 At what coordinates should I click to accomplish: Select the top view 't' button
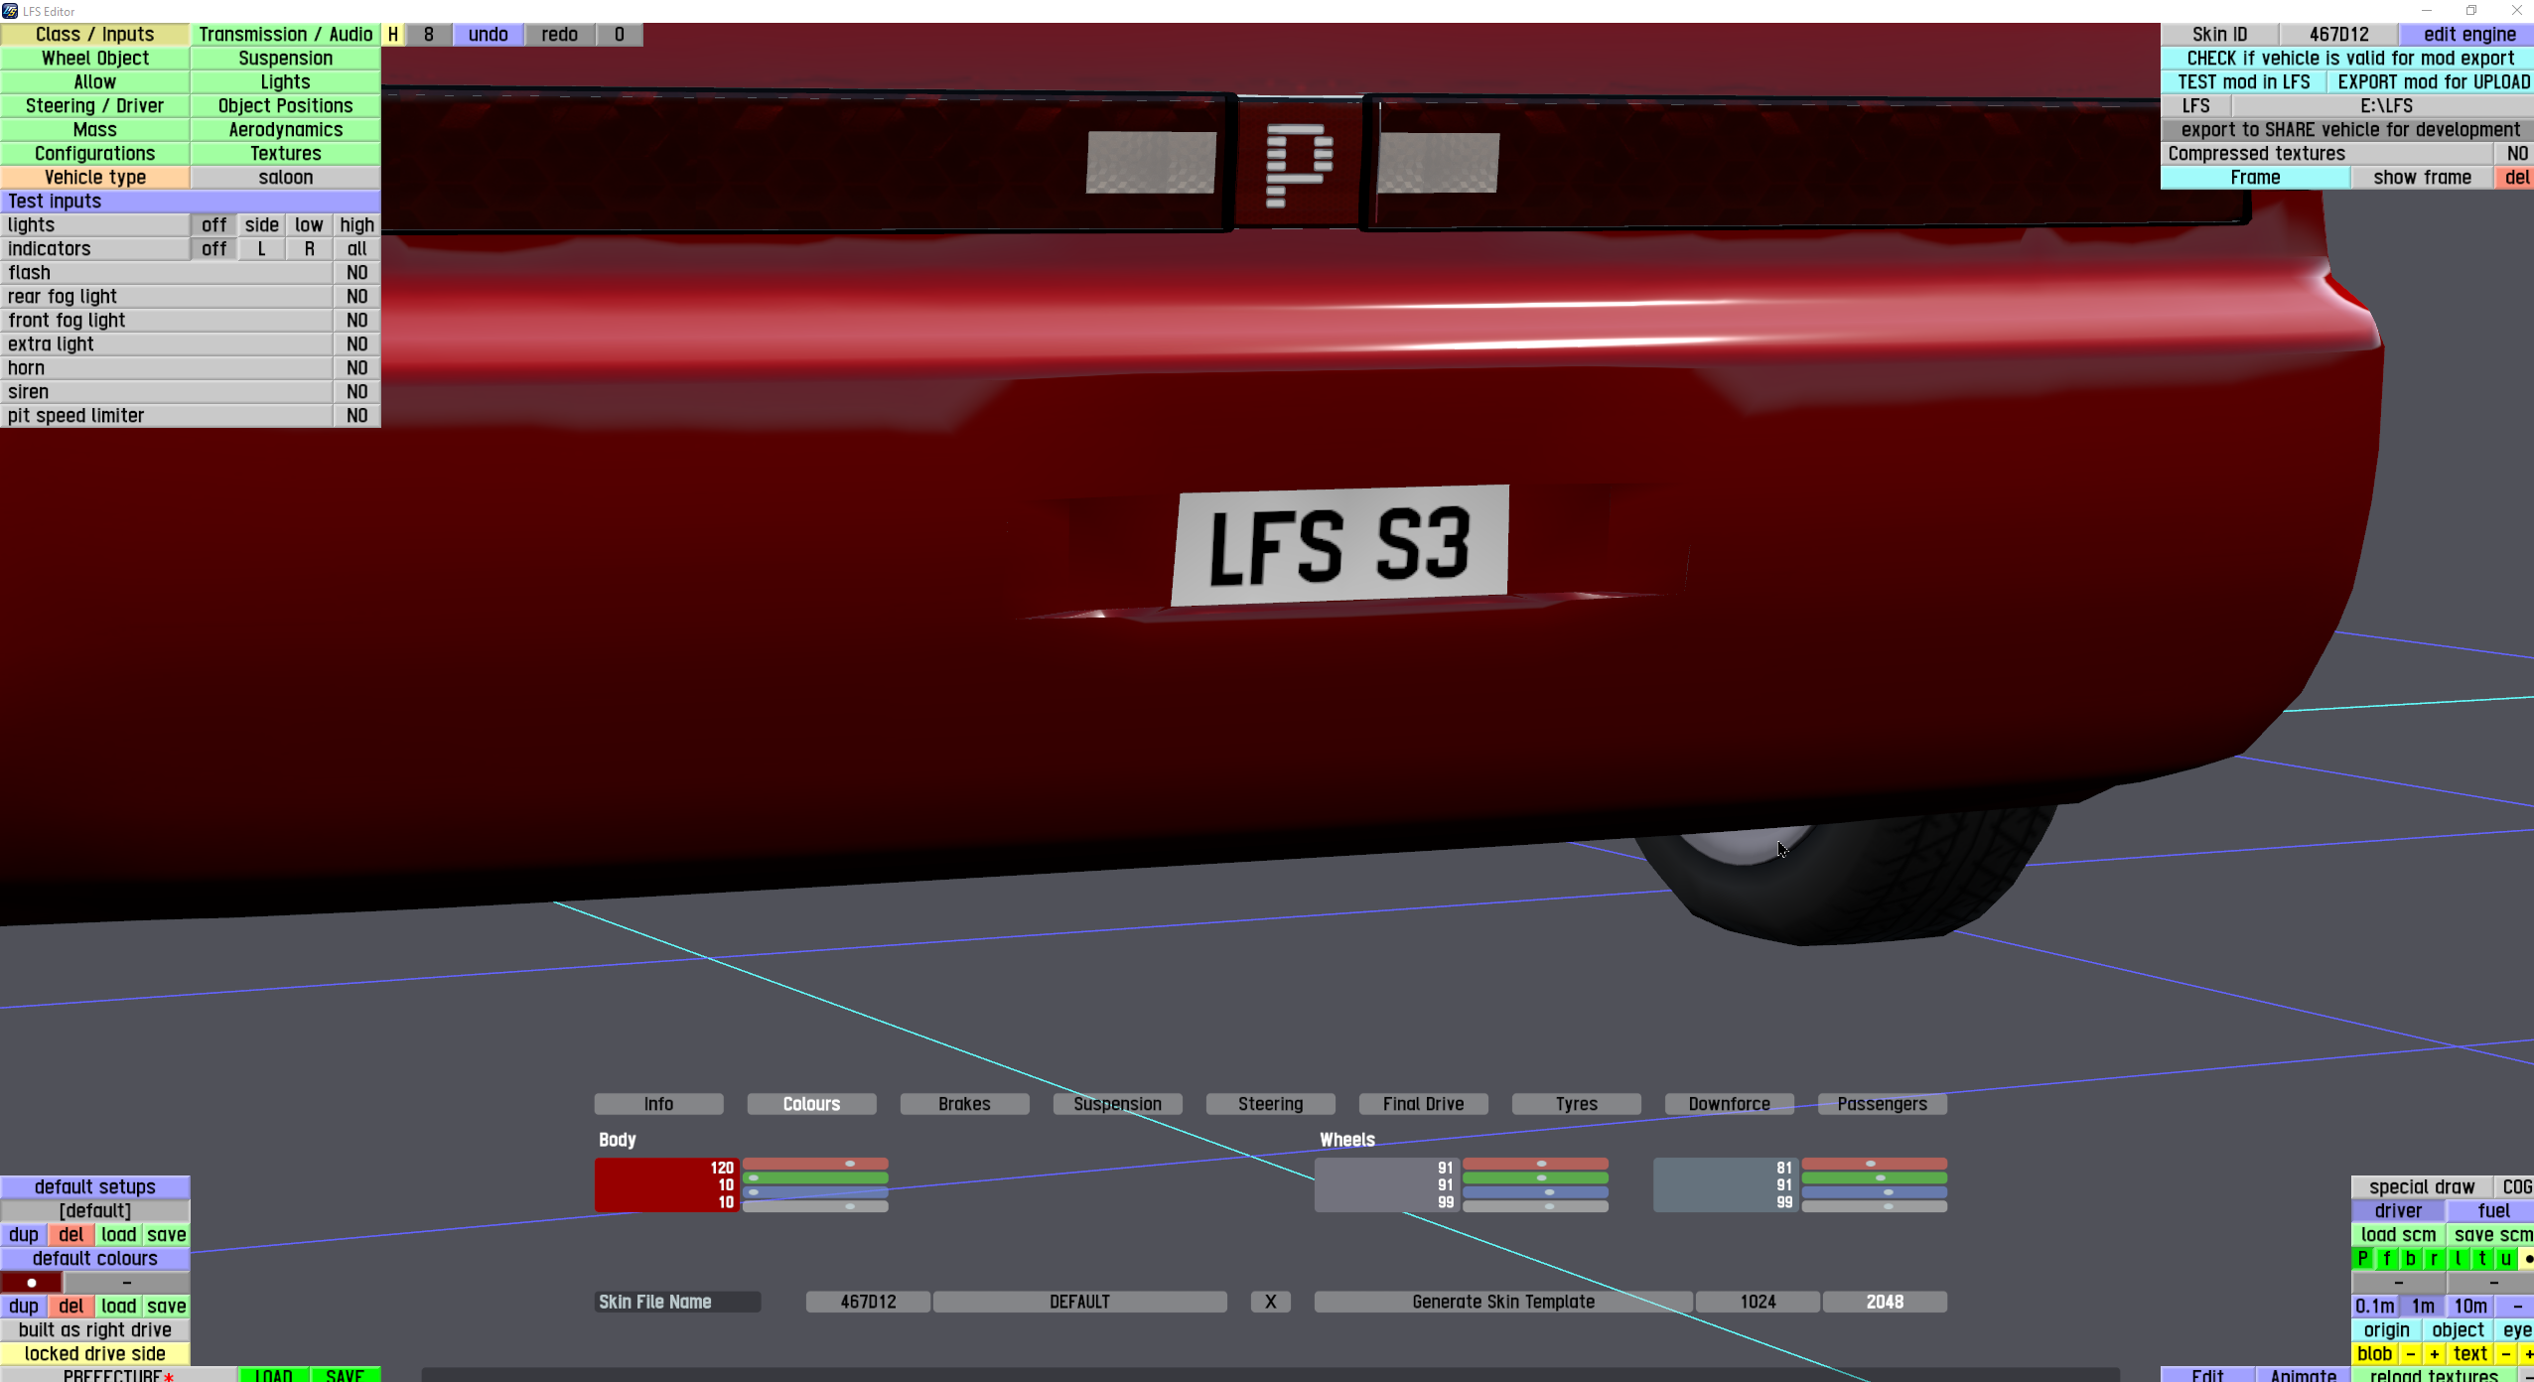(2482, 1259)
